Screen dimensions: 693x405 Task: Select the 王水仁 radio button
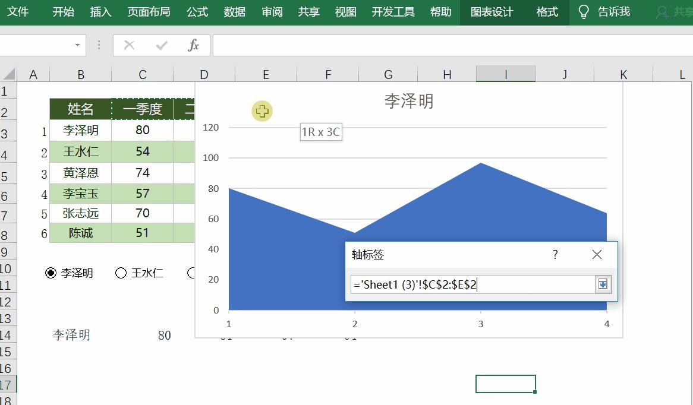pyautogui.click(x=120, y=273)
